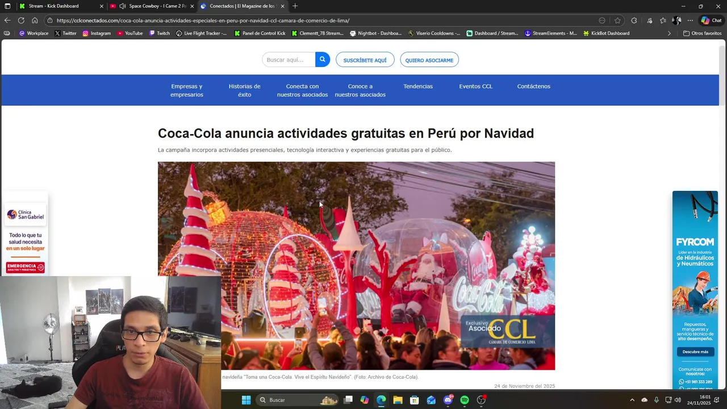Open Microsoft Store on the taskbar
Image resolution: width=727 pixels, height=409 pixels.
pyautogui.click(x=415, y=400)
